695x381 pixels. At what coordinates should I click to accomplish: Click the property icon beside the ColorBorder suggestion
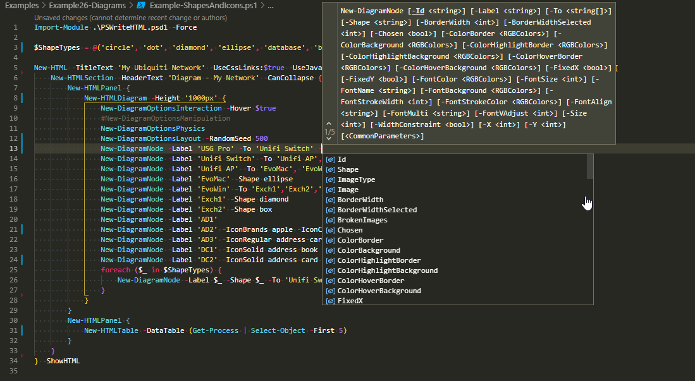331,239
